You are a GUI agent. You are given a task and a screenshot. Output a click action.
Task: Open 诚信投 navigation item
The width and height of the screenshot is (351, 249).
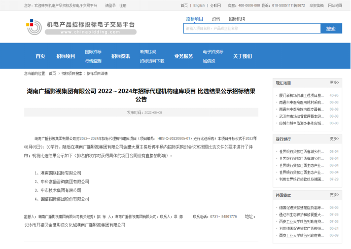[209, 61]
